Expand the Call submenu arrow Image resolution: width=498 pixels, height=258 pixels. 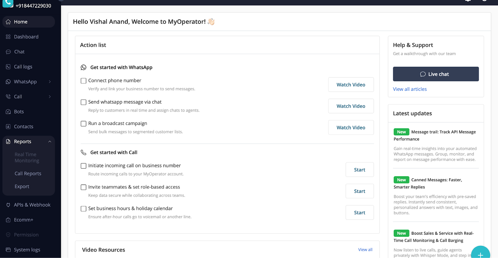pos(50,97)
